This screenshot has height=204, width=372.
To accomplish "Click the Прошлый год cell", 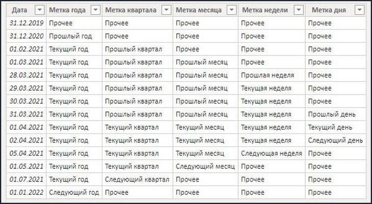I will coord(74,36).
